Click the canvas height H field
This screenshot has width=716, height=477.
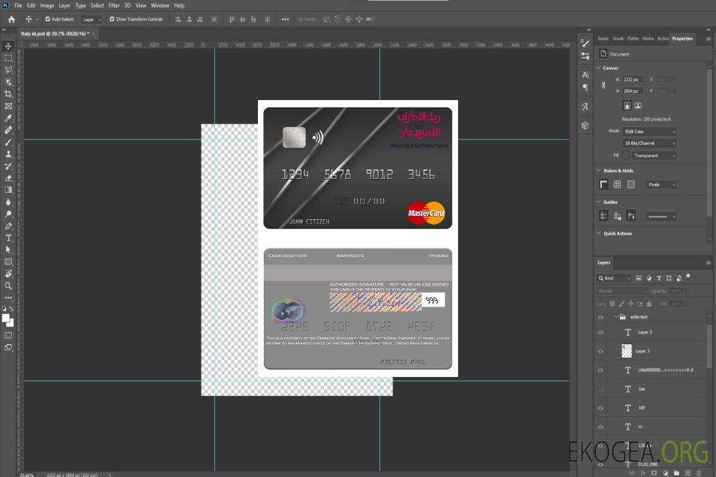[633, 91]
